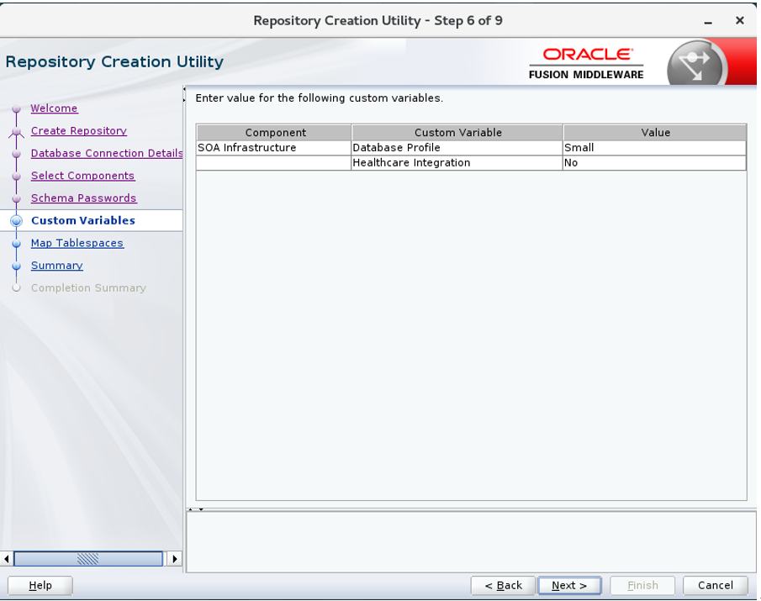Image resolution: width=761 pixels, height=601 pixels.
Task: Open the Select Components step
Action: click(x=82, y=176)
